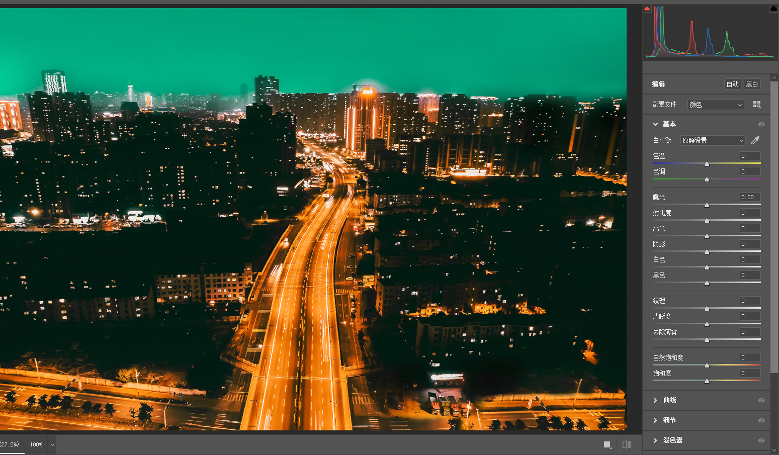Click the 阴影 value field
Viewport: 779px width, 455px height.
click(750, 244)
